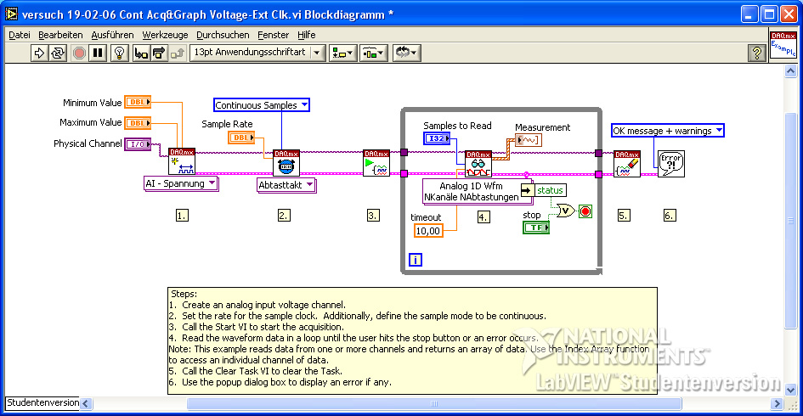
Task: Open the Bearbeiten menu
Action: pyautogui.click(x=60, y=35)
